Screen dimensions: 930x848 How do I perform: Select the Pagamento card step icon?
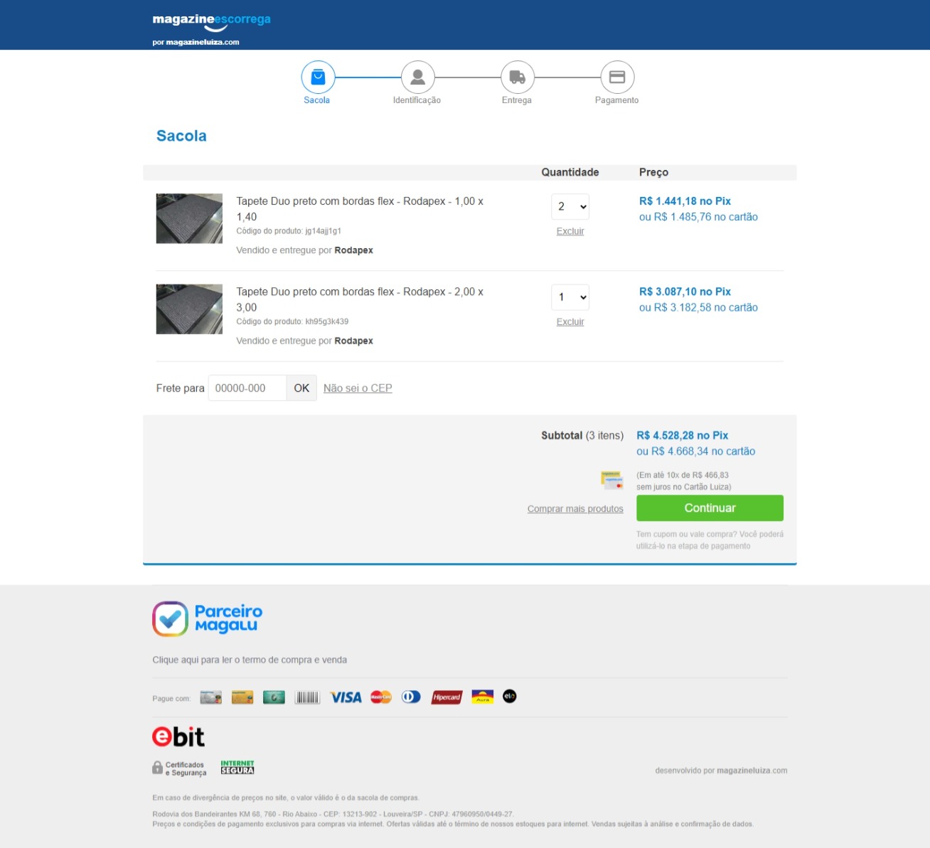coord(617,77)
